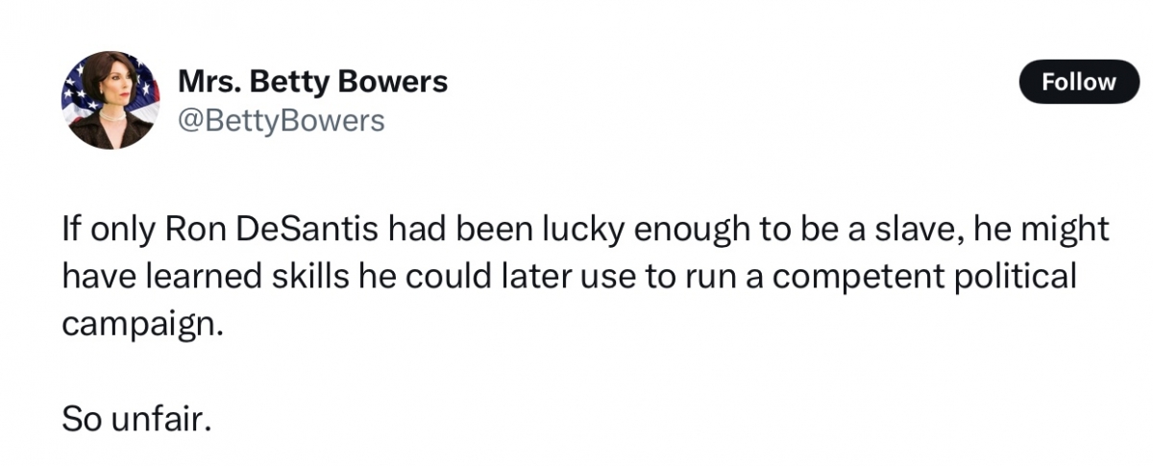Click the Follow button
Screen dimensions: 1153x466
point(1078,83)
